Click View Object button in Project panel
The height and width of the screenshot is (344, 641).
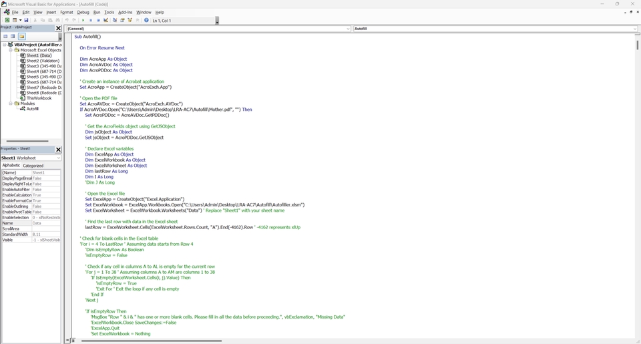(13, 37)
